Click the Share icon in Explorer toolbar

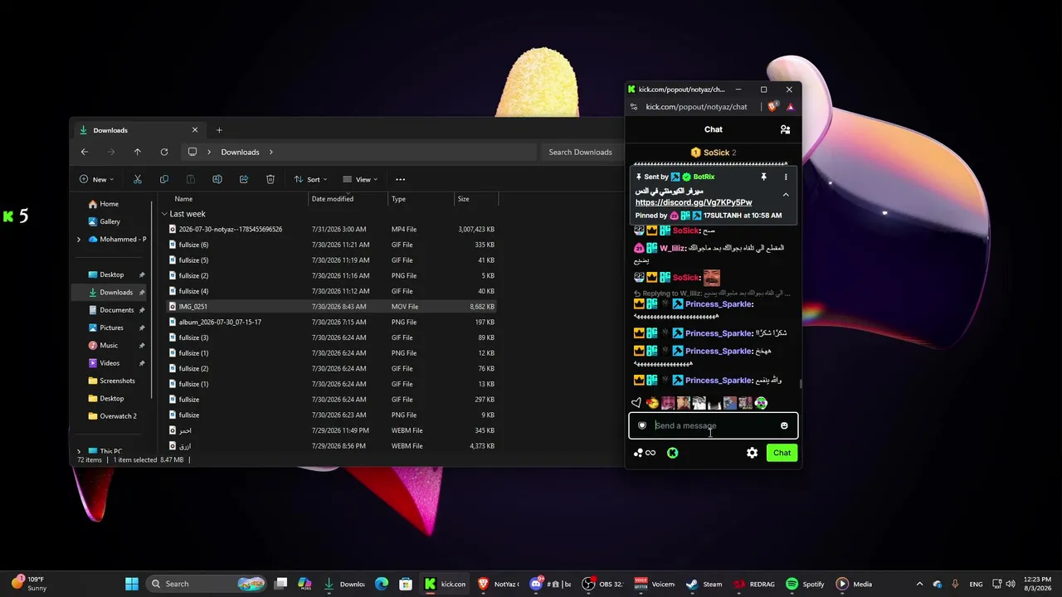tap(244, 179)
